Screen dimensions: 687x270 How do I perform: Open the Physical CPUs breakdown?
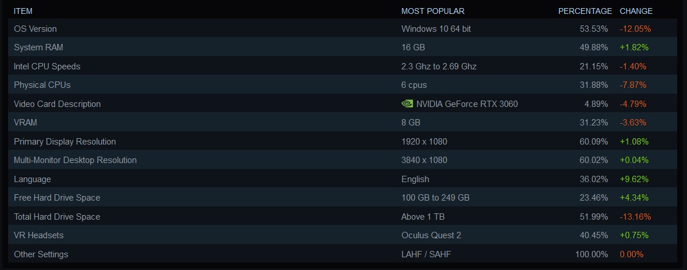coord(342,85)
